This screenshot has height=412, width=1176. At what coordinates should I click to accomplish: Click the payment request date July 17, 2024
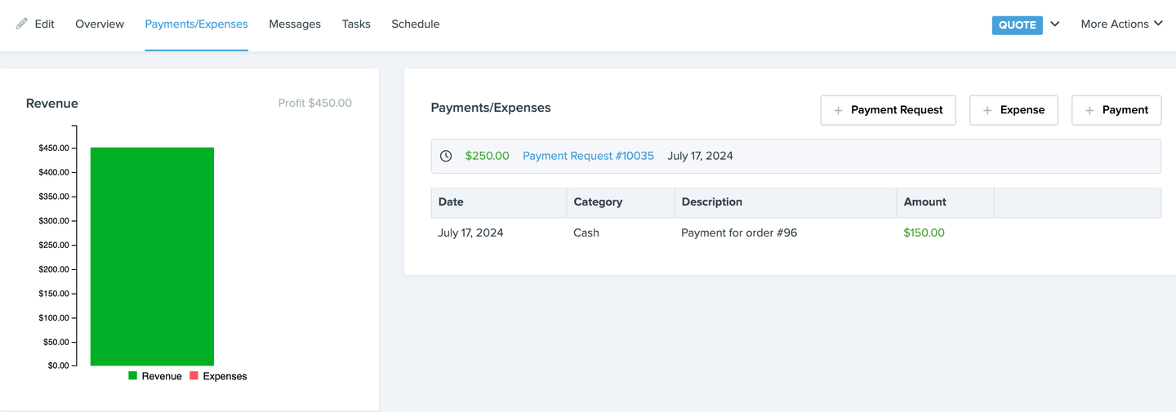click(700, 156)
